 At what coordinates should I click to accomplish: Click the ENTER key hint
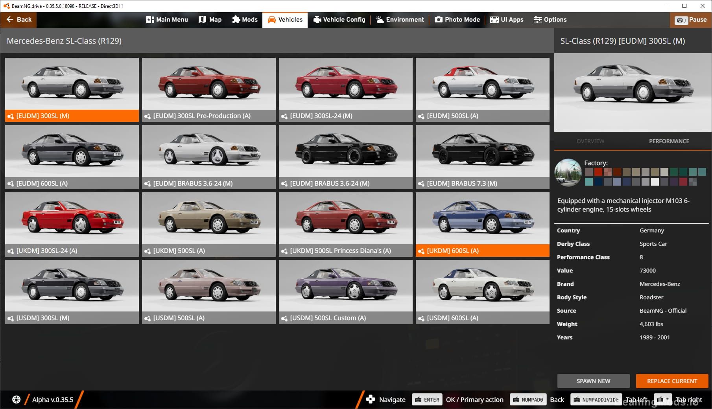(427, 400)
